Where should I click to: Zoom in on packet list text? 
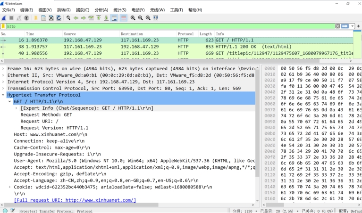[x=133, y=18]
